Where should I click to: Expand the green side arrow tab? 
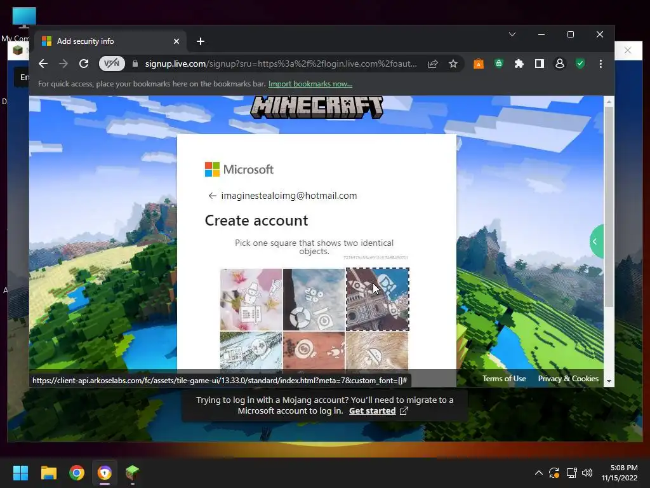[x=597, y=241]
